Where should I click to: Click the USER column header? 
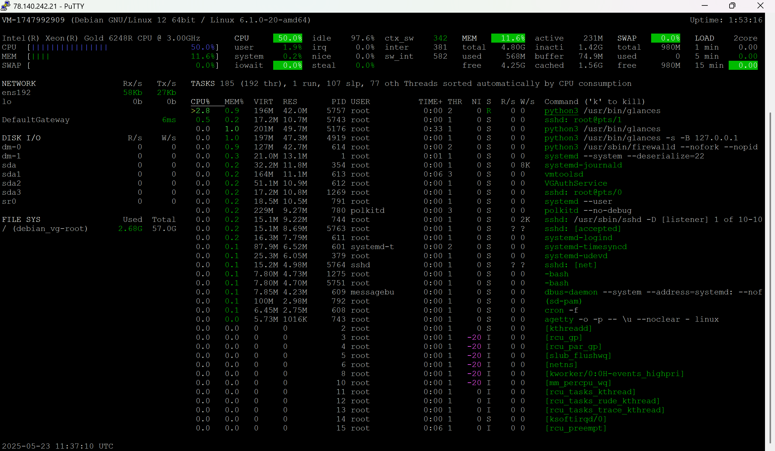pos(360,102)
